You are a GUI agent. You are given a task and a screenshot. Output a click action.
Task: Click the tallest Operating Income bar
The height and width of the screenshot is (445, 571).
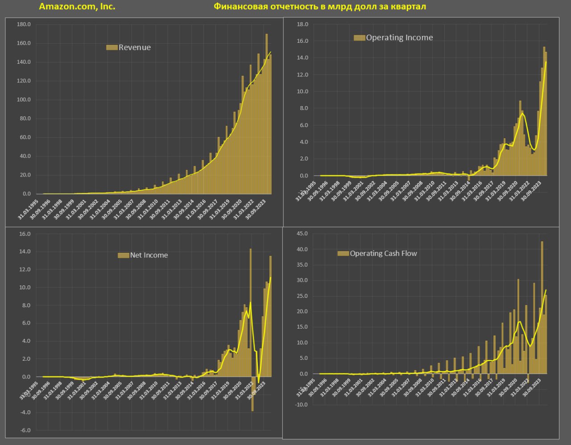point(544,111)
